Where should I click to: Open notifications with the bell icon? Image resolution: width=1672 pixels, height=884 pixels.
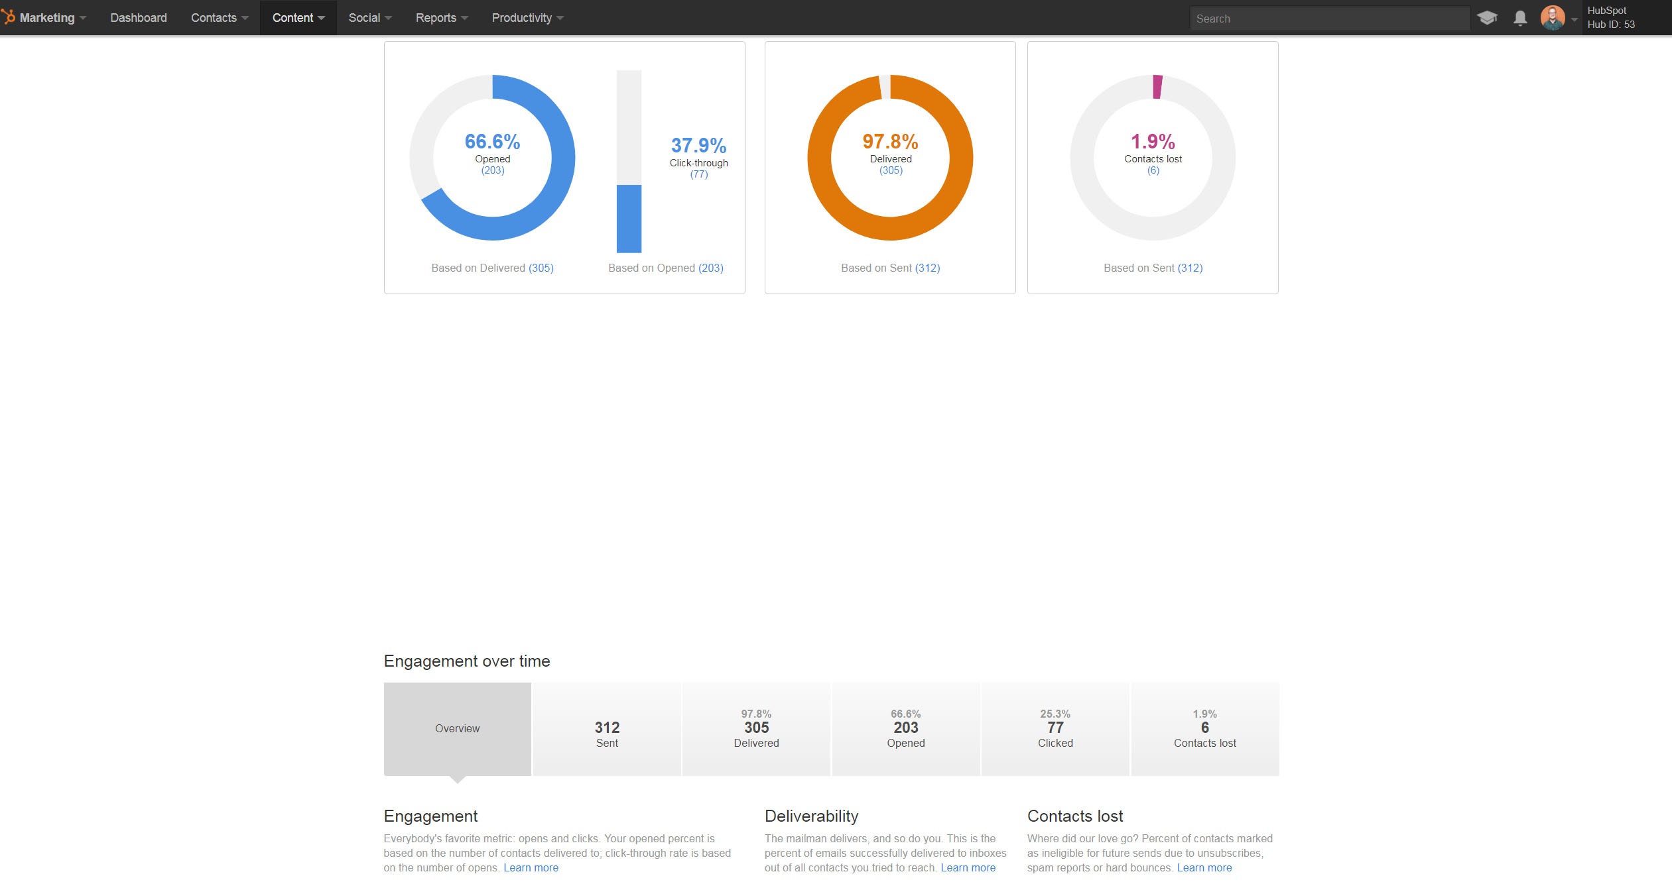[x=1520, y=17]
